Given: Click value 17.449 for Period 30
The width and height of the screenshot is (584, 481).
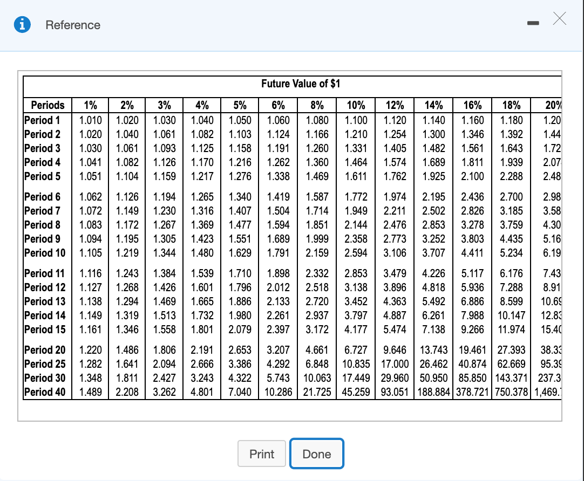Looking at the screenshot, I should pos(356,378).
